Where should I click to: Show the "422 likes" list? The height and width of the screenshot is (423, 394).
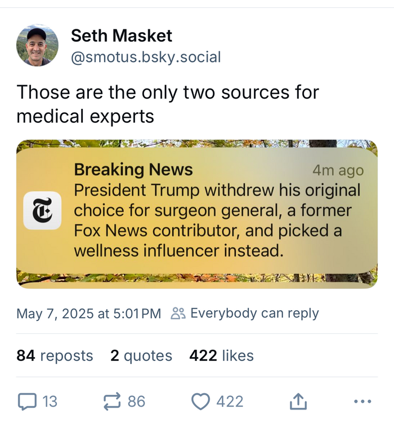pyautogui.click(x=221, y=355)
